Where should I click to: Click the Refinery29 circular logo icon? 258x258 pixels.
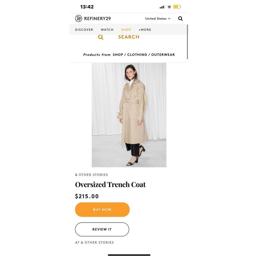78,19
